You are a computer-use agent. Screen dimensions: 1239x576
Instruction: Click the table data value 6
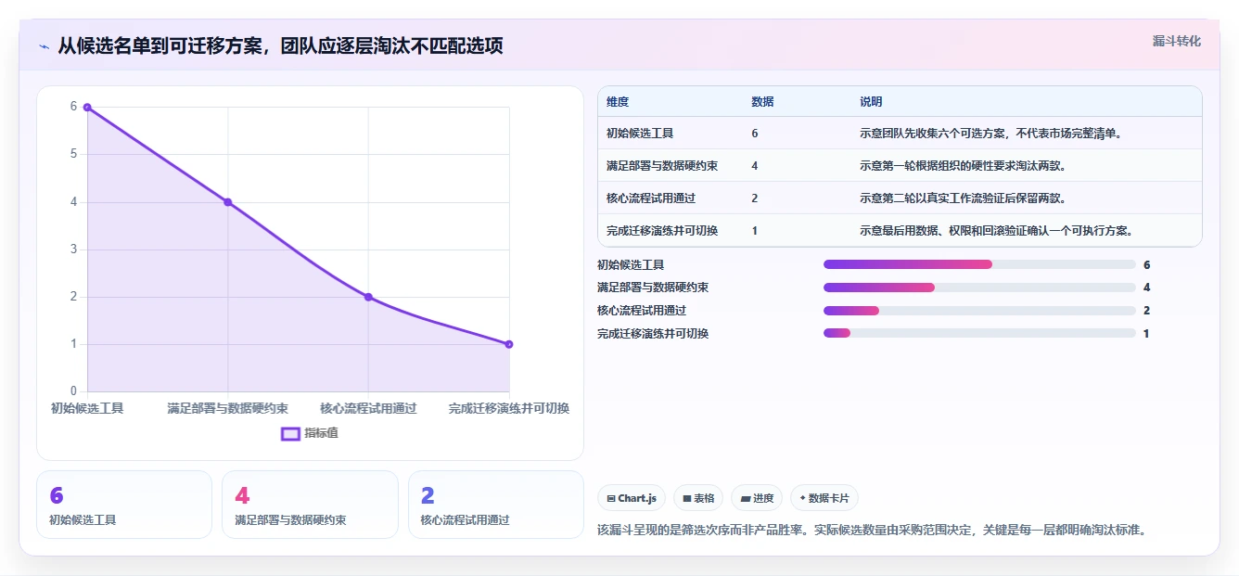coord(755,134)
